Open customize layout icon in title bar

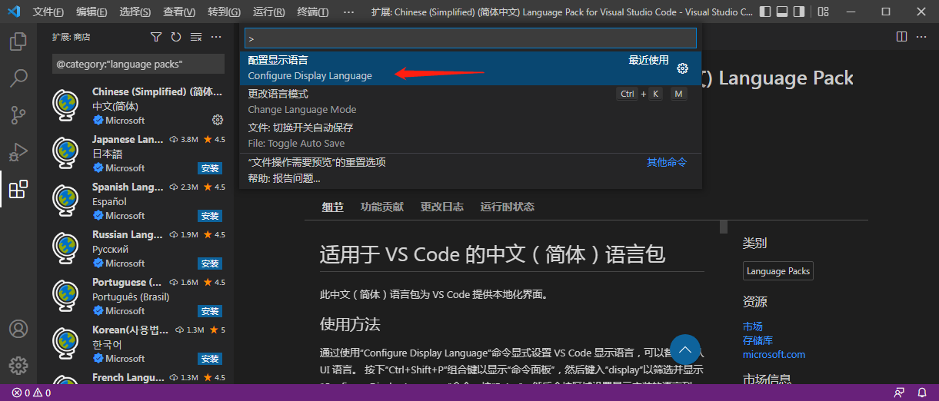tap(824, 12)
